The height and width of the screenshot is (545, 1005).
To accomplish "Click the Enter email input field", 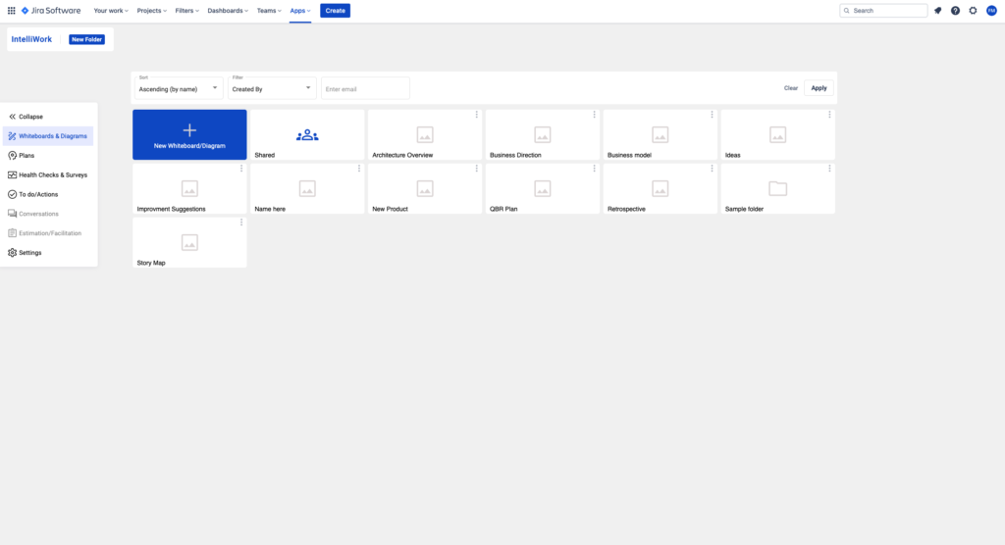I will [365, 88].
